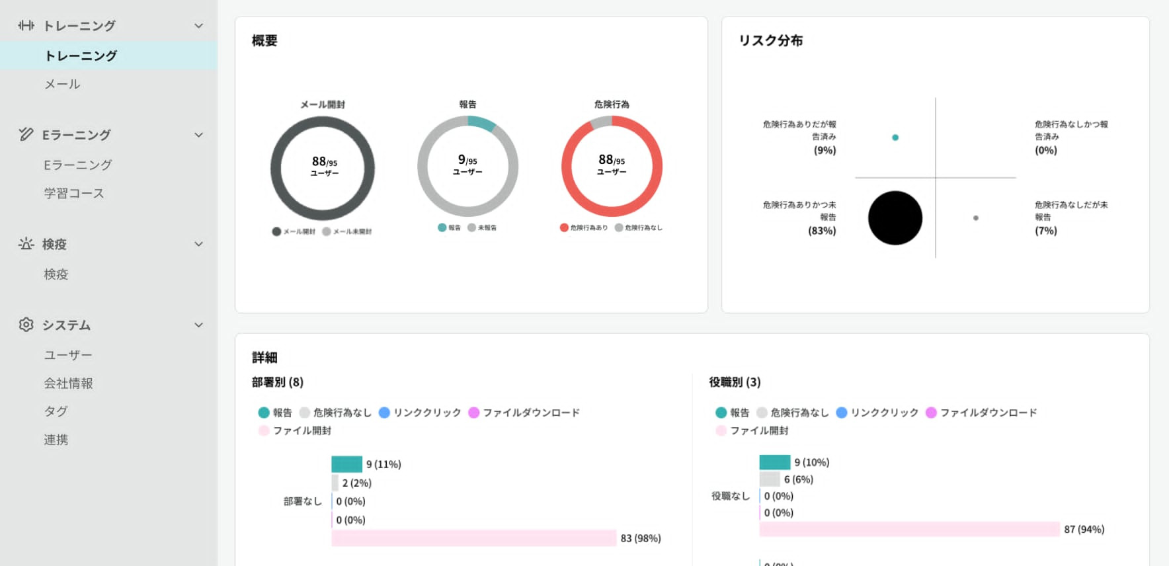Image resolution: width=1169 pixels, height=566 pixels.
Task: Click the red 危険行為 donut chart
Action: pyautogui.click(x=612, y=166)
